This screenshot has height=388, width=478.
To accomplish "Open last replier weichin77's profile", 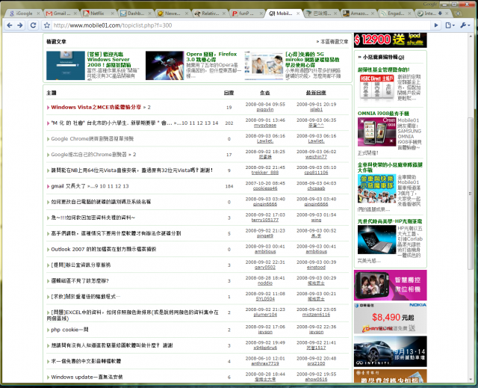I will (316, 157).
